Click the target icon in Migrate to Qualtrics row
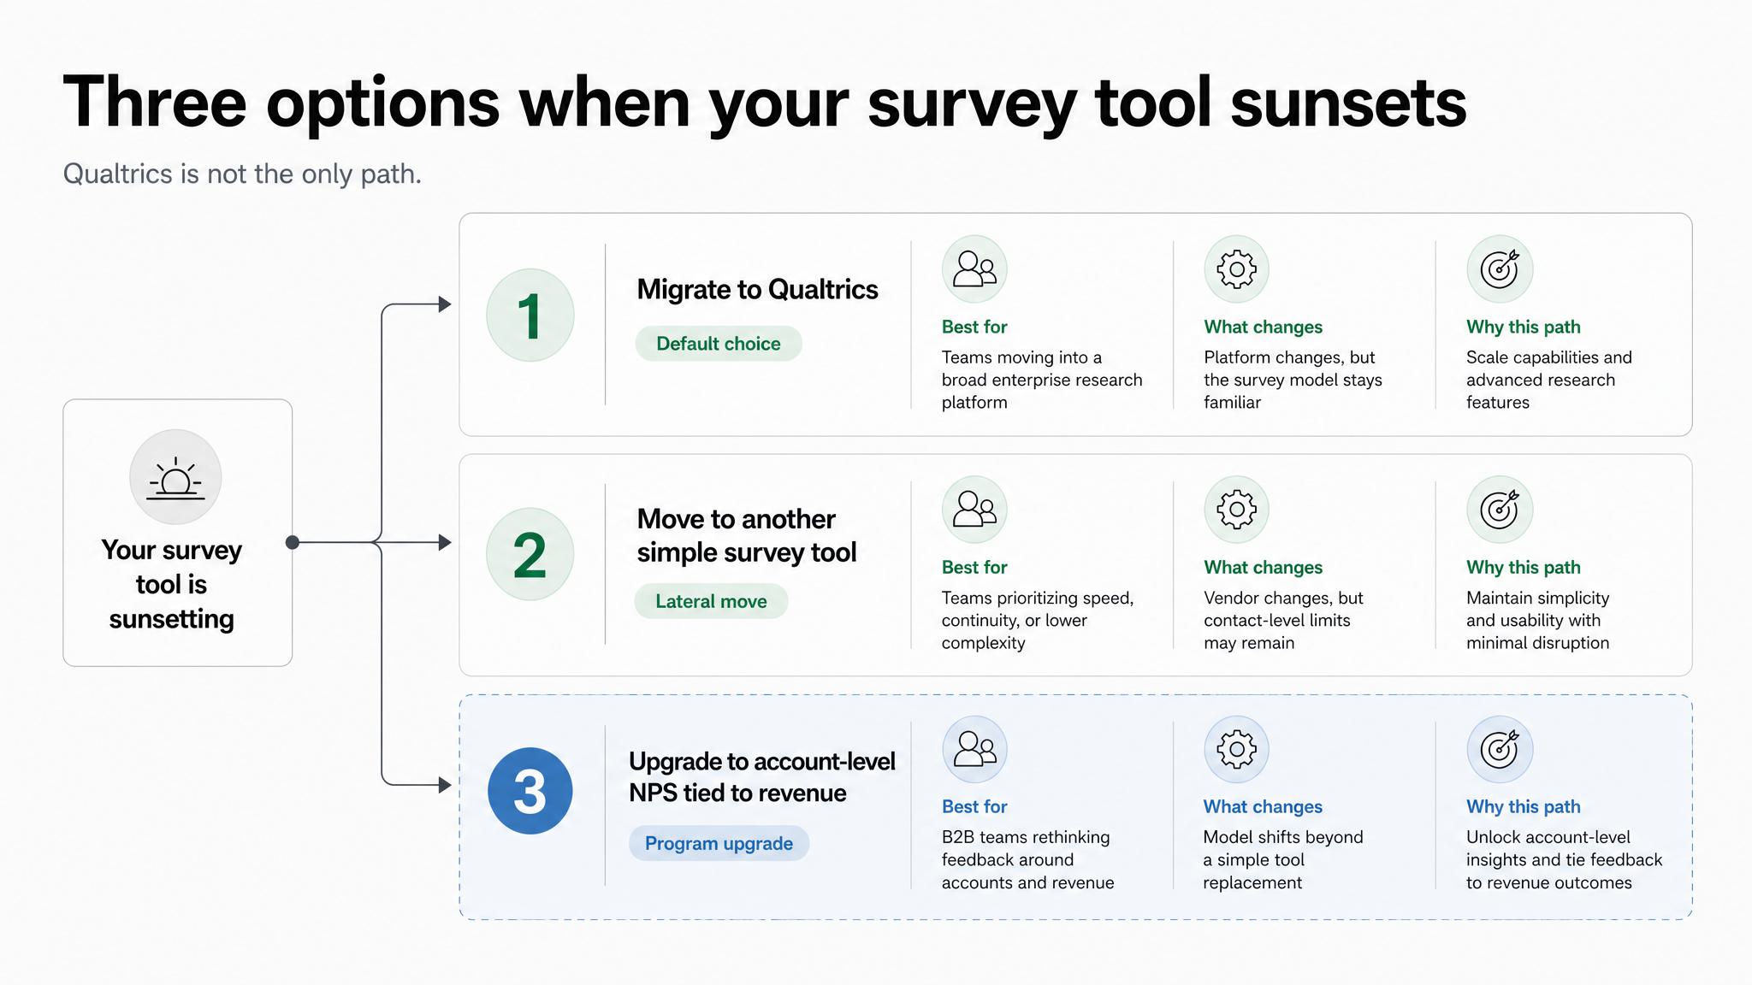 coord(1500,269)
